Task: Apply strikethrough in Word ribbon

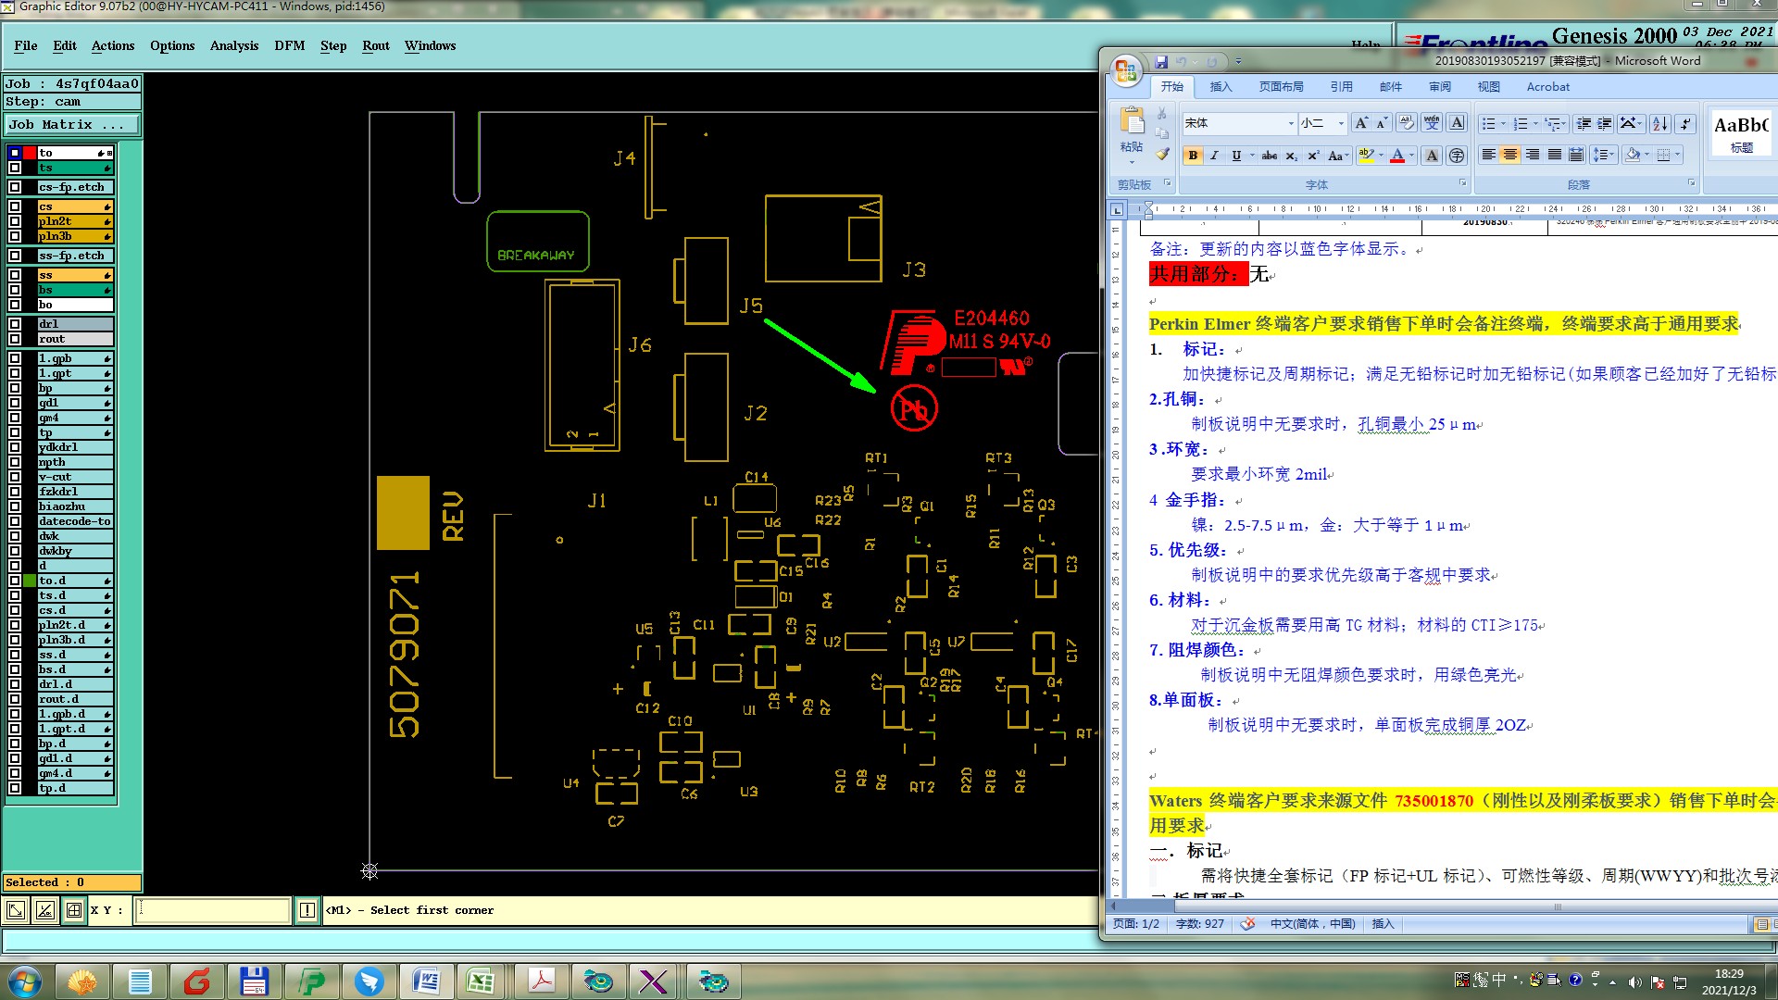Action: click(x=1270, y=156)
